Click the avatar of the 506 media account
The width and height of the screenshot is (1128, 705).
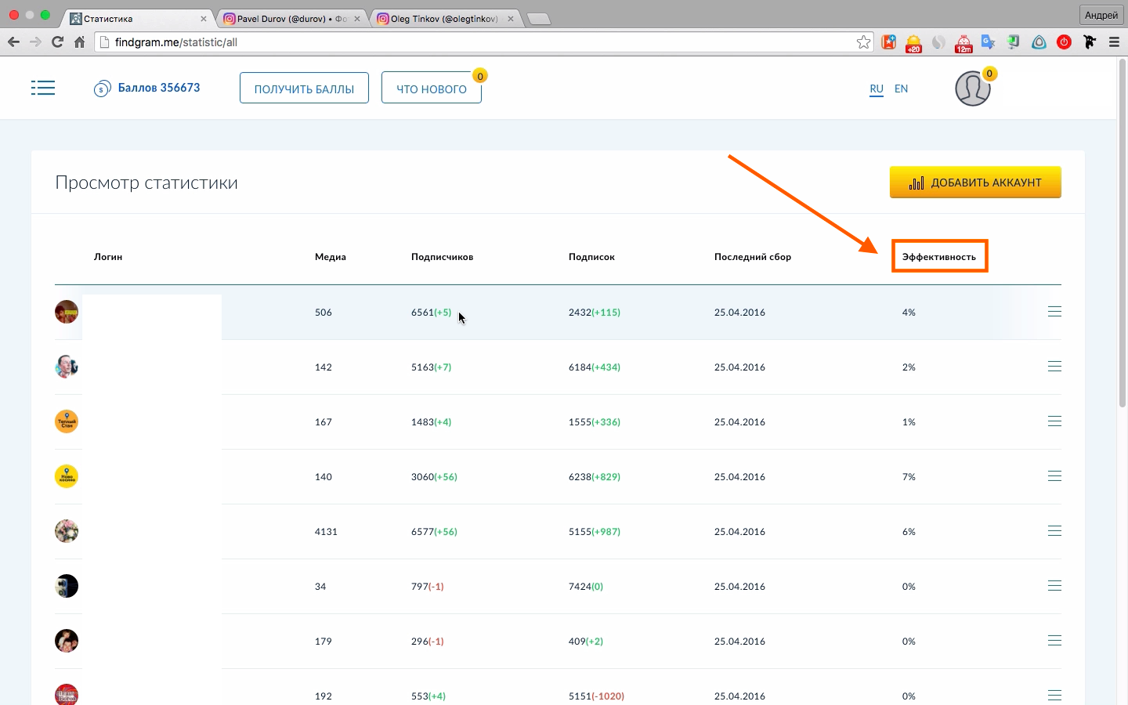[x=67, y=312]
